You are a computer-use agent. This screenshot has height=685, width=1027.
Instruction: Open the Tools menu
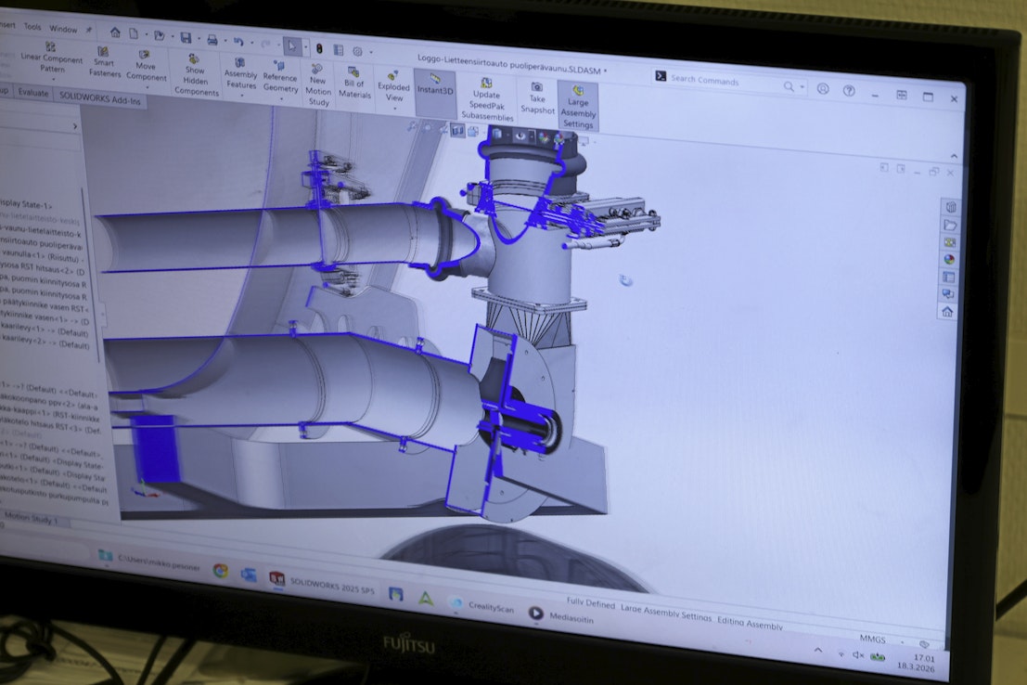[32, 28]
